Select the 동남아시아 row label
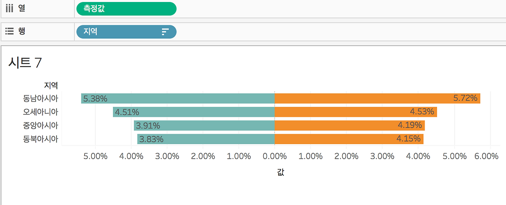This screenshot has width=506, height=205. [x=41, y=99]
